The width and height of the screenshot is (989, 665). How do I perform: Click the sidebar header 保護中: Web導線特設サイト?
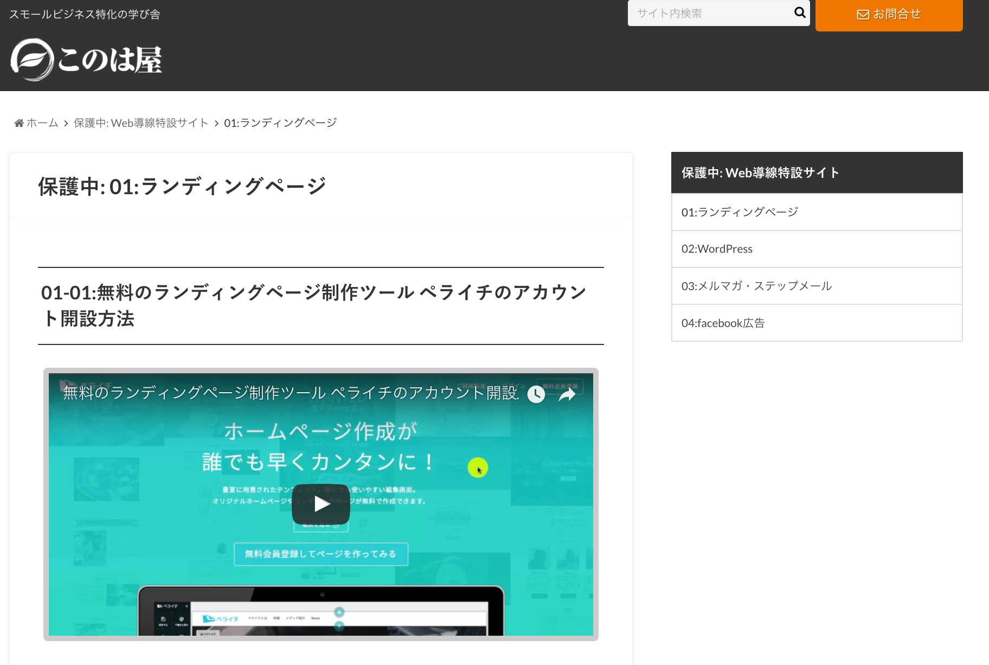[x=817, y=172]
